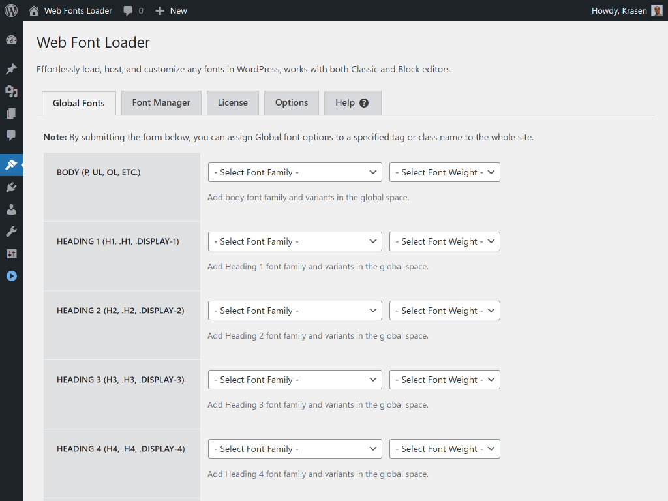
Task: Click the plus New icon
Action: tap(160, 10)
